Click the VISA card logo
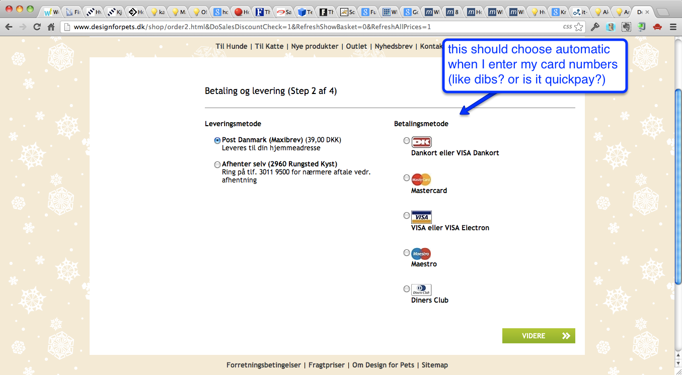 421,217
